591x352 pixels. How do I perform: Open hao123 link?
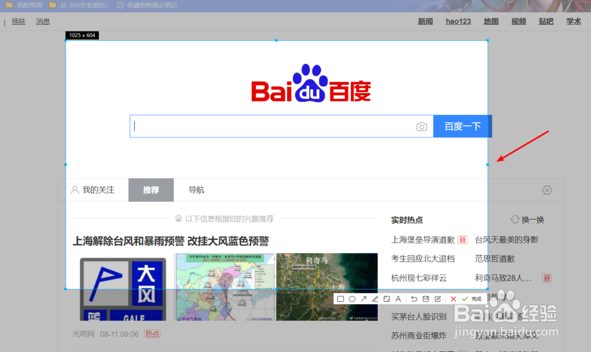(459, 21)
